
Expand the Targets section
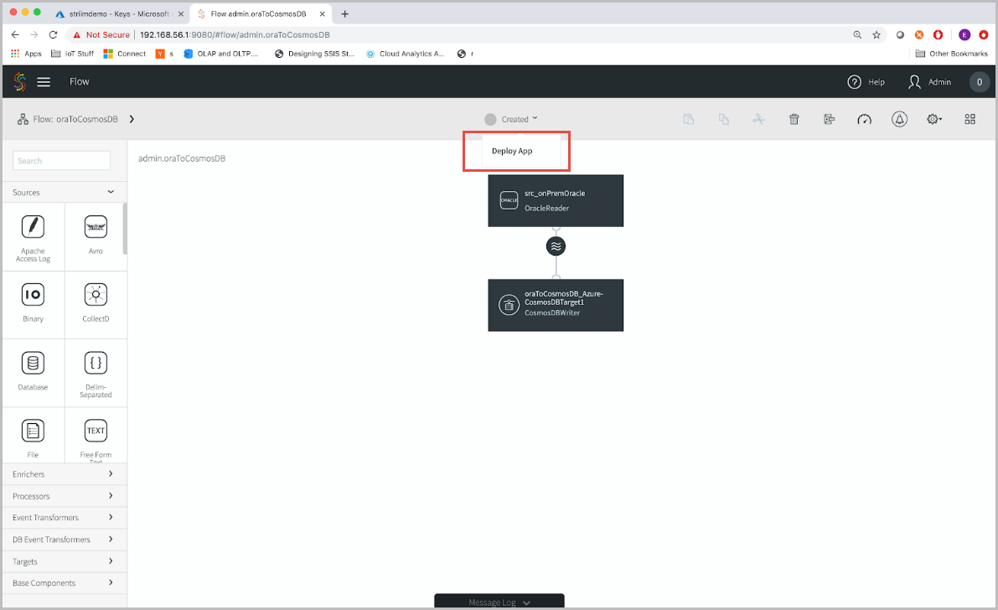coord(65,561)
